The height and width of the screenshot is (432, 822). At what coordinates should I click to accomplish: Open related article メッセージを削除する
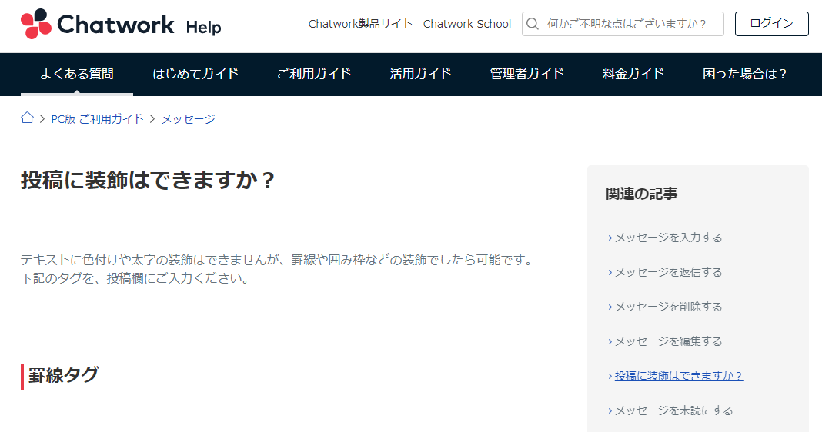pos(668,307)
